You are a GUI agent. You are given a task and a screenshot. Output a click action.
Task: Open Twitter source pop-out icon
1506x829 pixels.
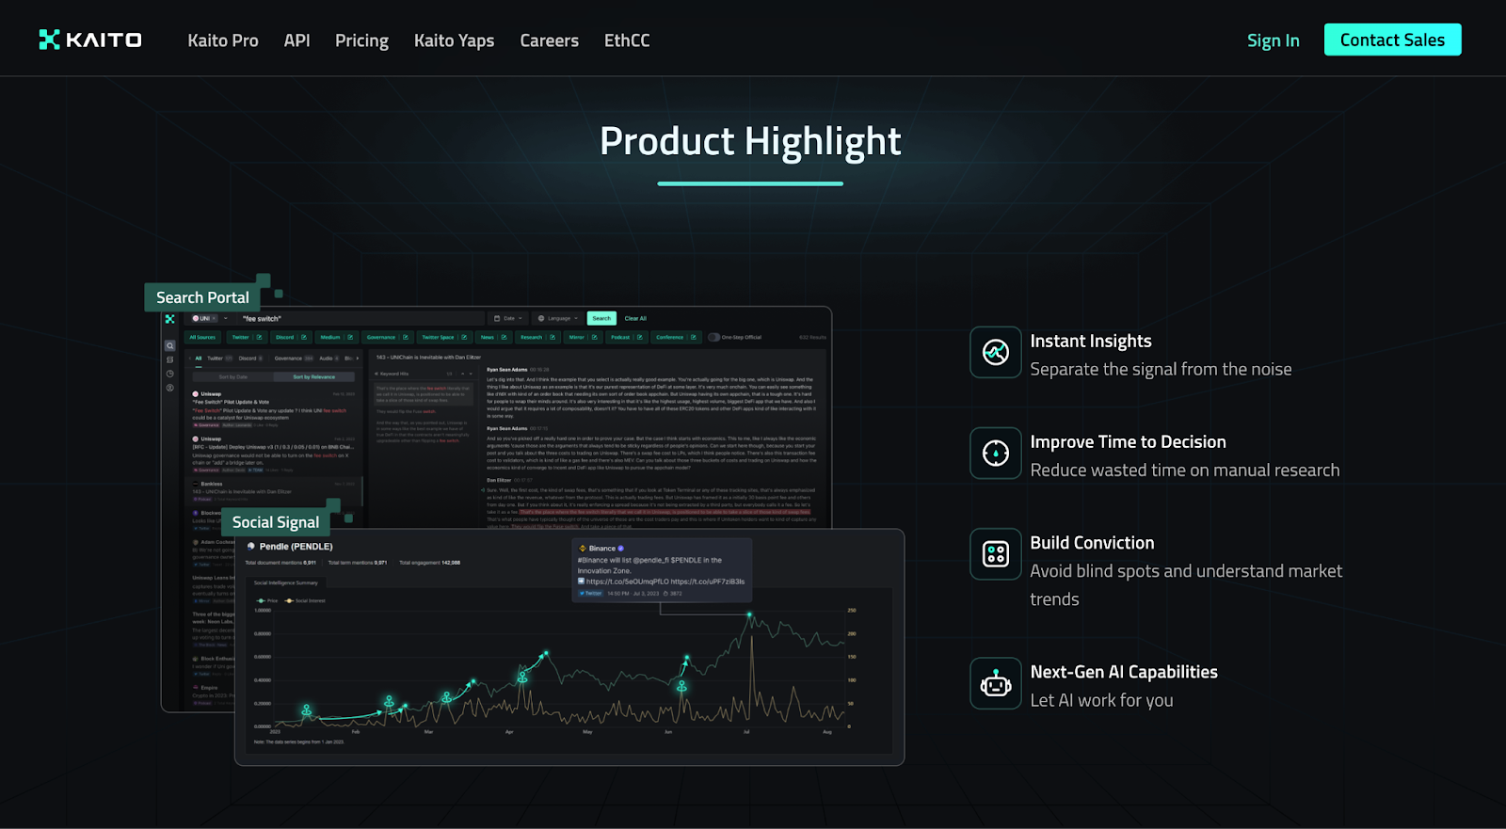259,337
